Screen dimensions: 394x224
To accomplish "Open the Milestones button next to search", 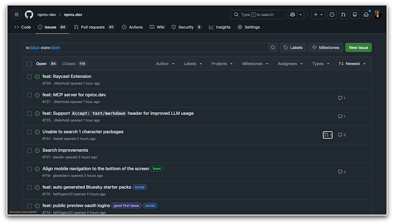I will pyautogui.click(x=326, y=48).
